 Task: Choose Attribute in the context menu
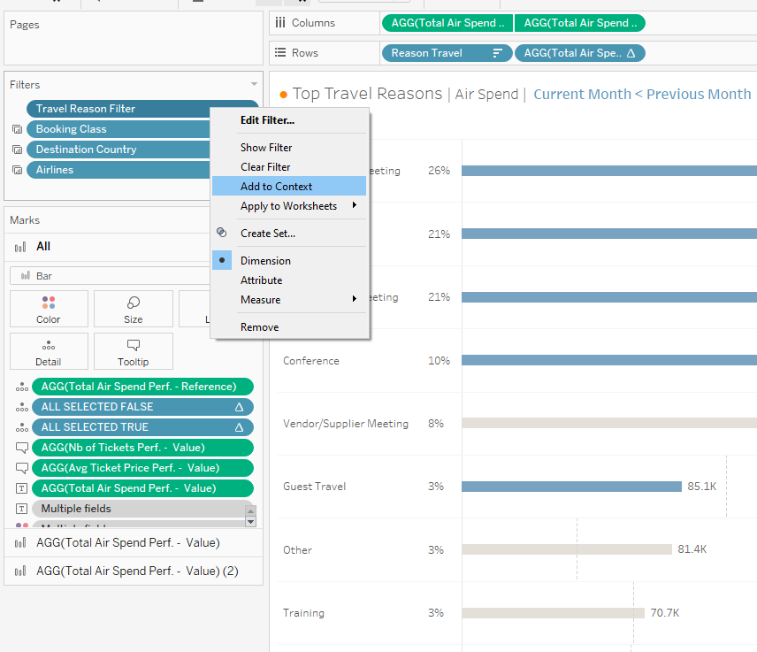[262, 280]
